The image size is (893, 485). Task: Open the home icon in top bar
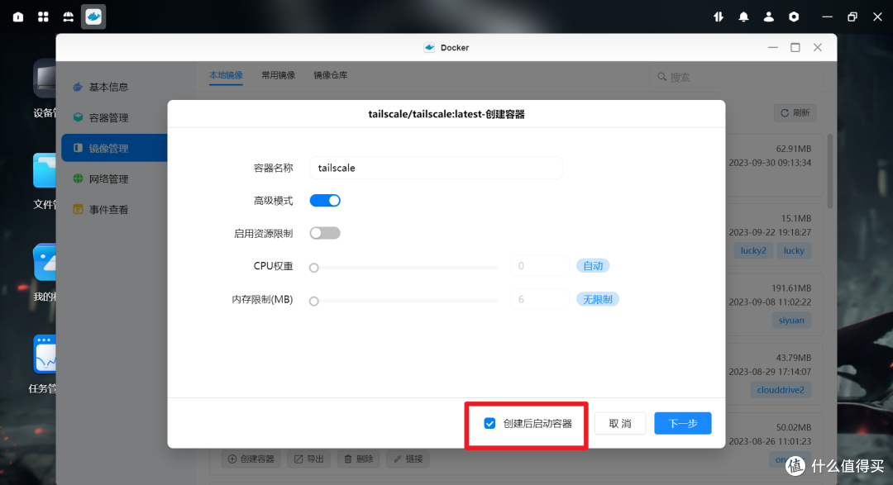(x=18, y=17)
